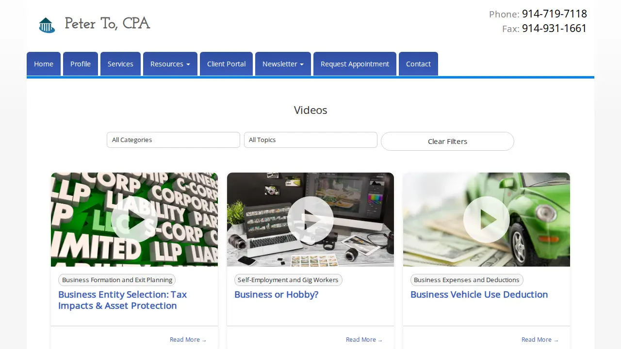Open the Profile menu item
The width and height of the screenshot is (621, 349).
81,64
